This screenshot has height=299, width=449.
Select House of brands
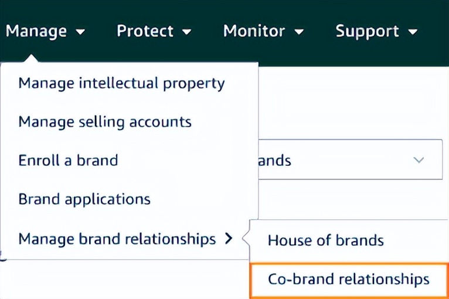325,240
